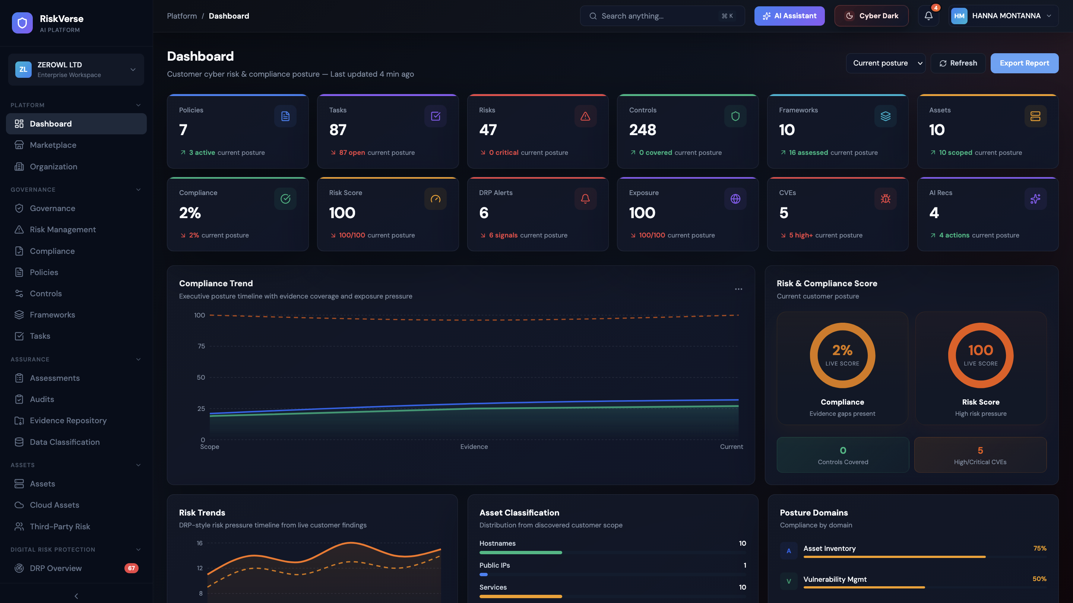
Task: Click the Vulnerability Mgmt domain V badge
Action: [788, 581]
